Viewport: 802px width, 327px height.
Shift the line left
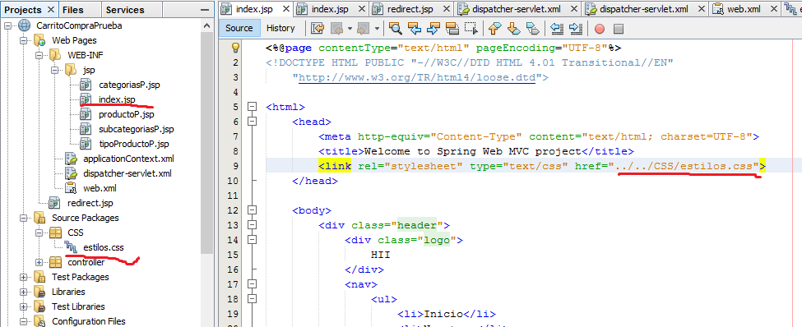[x=557, y=28]
